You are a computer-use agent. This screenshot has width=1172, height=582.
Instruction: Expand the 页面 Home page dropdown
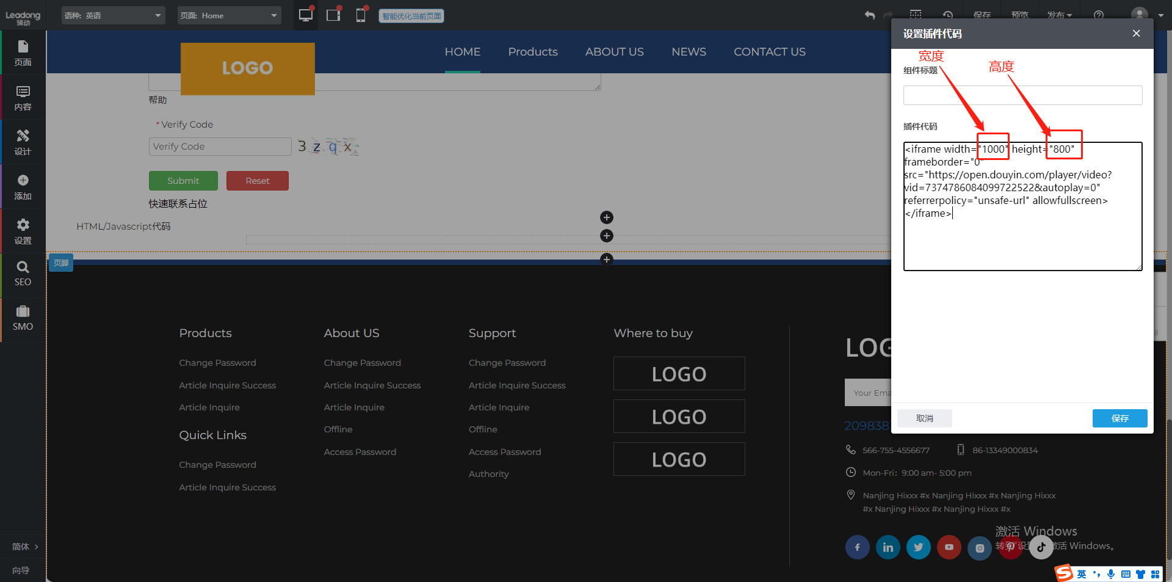pyautogui.click(x=229, y=15)
